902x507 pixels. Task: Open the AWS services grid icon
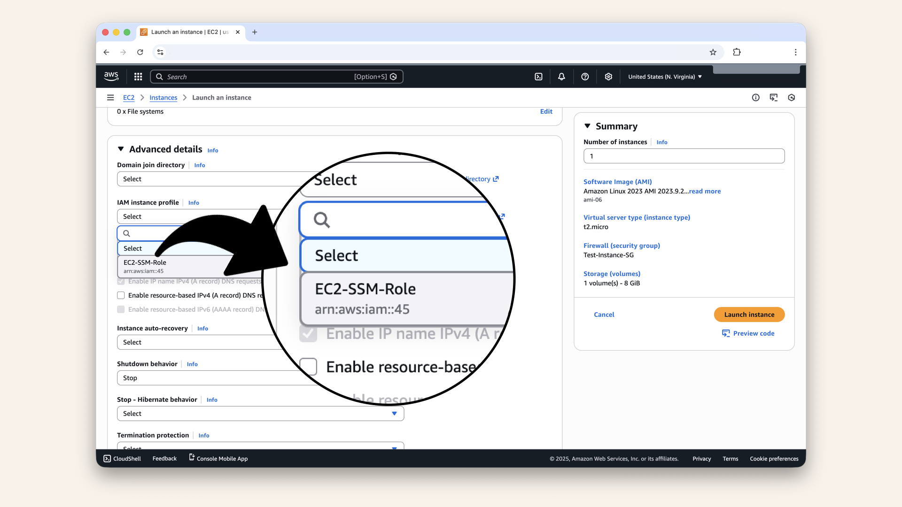pyautogui.click(x=138, y=76)
